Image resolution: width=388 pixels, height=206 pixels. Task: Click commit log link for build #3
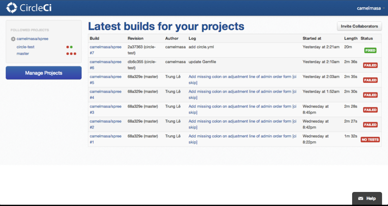point(242,110)
